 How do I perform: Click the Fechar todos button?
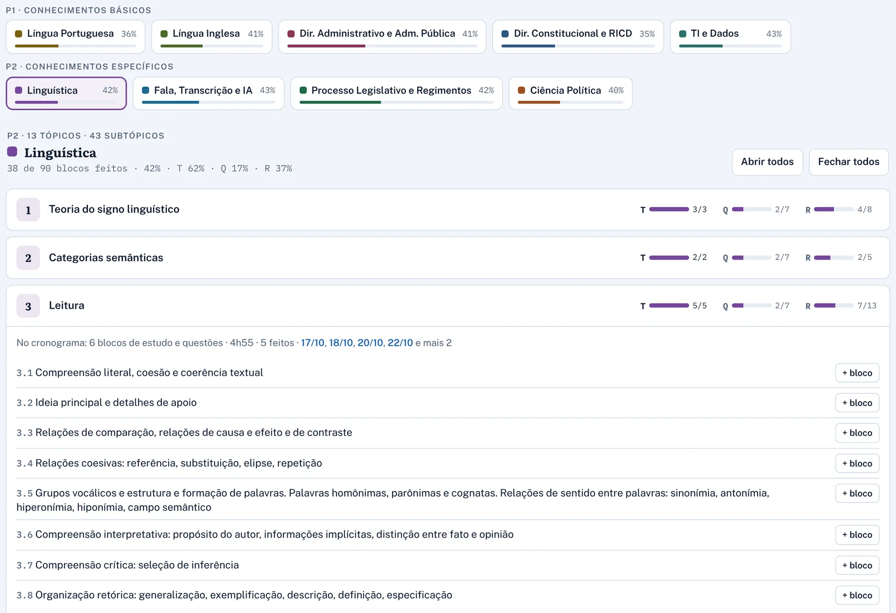(848, 162)
